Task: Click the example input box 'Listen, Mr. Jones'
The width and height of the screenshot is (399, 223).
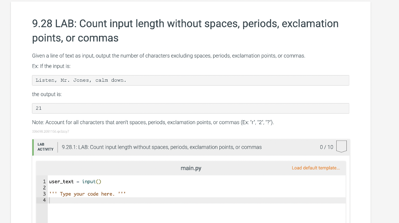Action: click(x=191, y=80)
